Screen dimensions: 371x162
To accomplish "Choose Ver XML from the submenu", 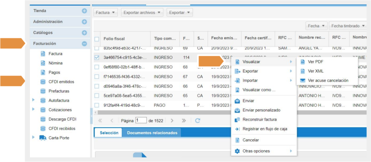I will (315, 71).
